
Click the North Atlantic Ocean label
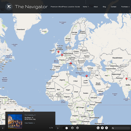(x=5, y=79)
